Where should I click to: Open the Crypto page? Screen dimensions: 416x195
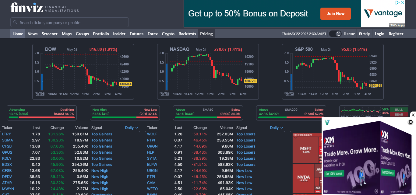(168, 34)
